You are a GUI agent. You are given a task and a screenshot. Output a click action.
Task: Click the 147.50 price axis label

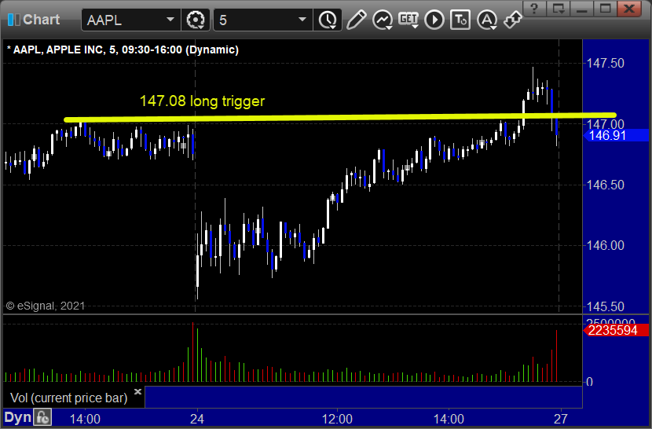606,63
